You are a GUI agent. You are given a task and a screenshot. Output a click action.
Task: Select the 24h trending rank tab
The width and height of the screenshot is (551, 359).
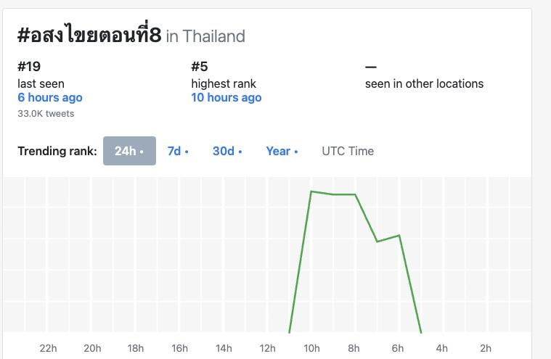click(x=129, y=151)
